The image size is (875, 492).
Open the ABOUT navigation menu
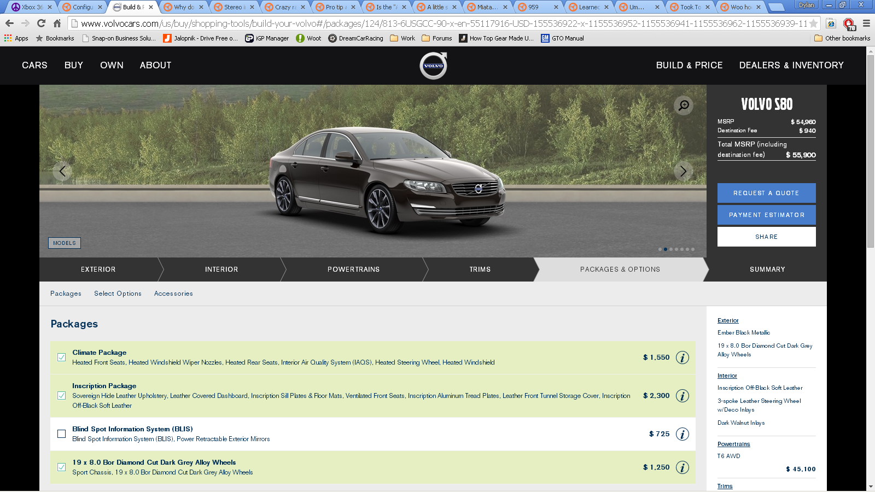(x=155, y=65)
